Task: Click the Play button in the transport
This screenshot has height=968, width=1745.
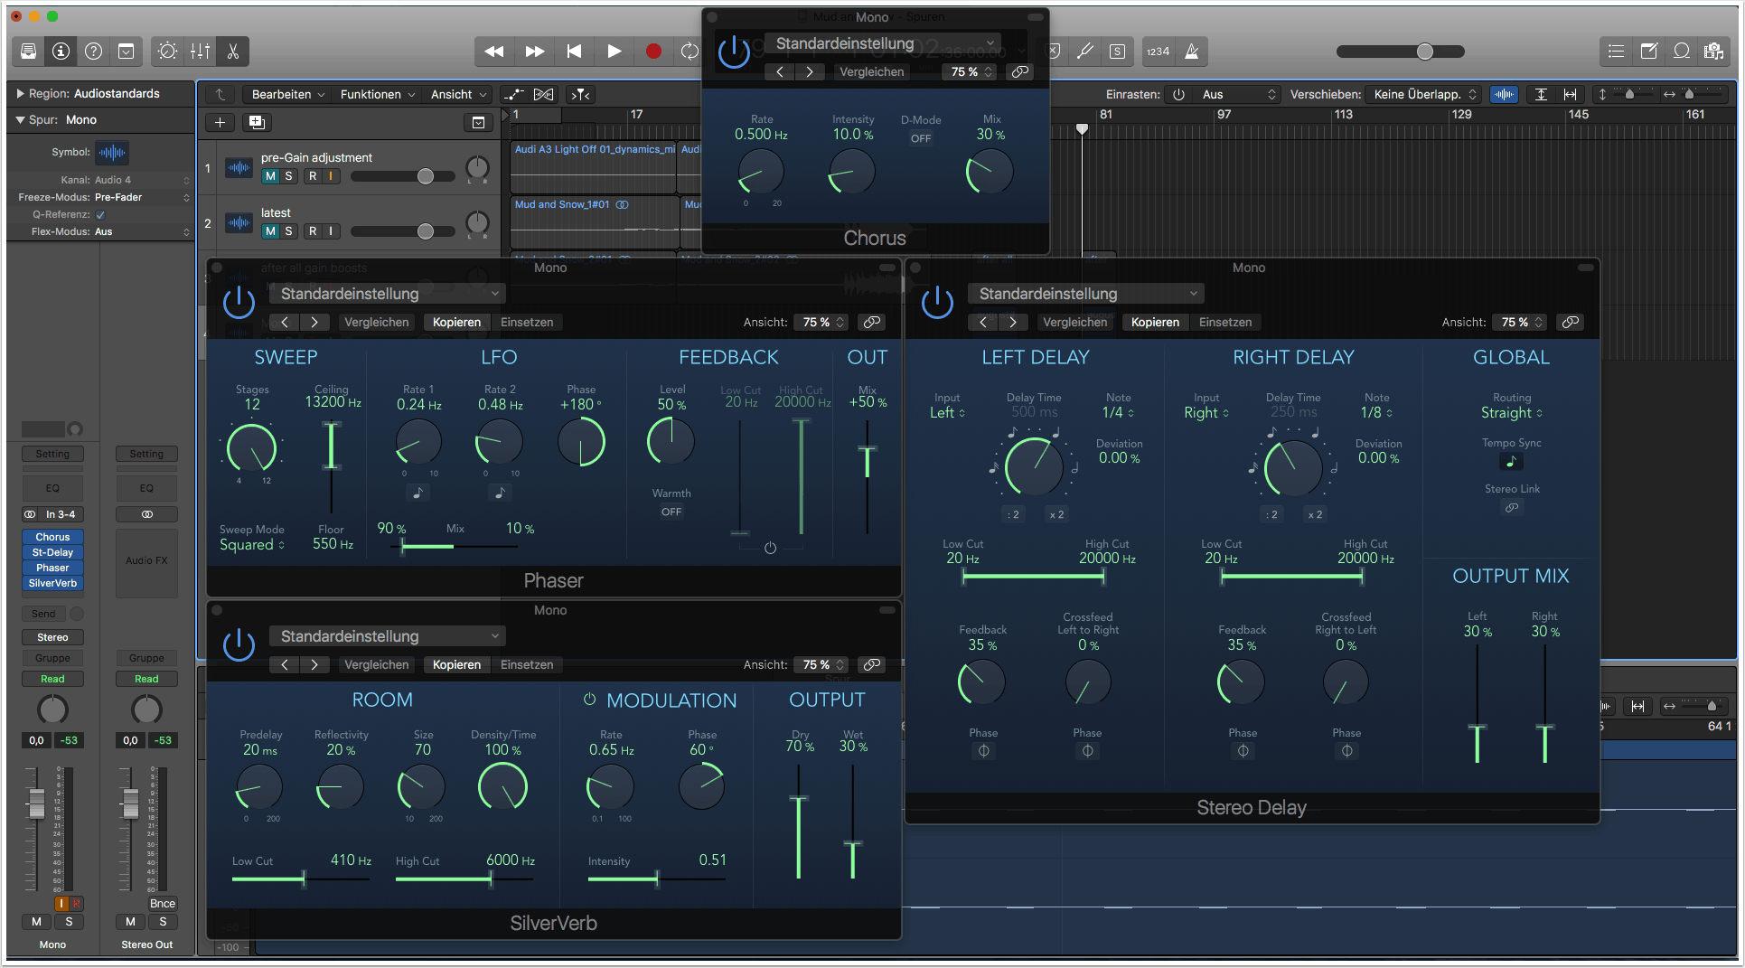Action: coord(614,52)
